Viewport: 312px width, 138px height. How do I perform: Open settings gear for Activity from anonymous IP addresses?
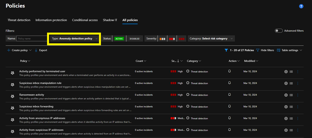(x=286, y=118)
